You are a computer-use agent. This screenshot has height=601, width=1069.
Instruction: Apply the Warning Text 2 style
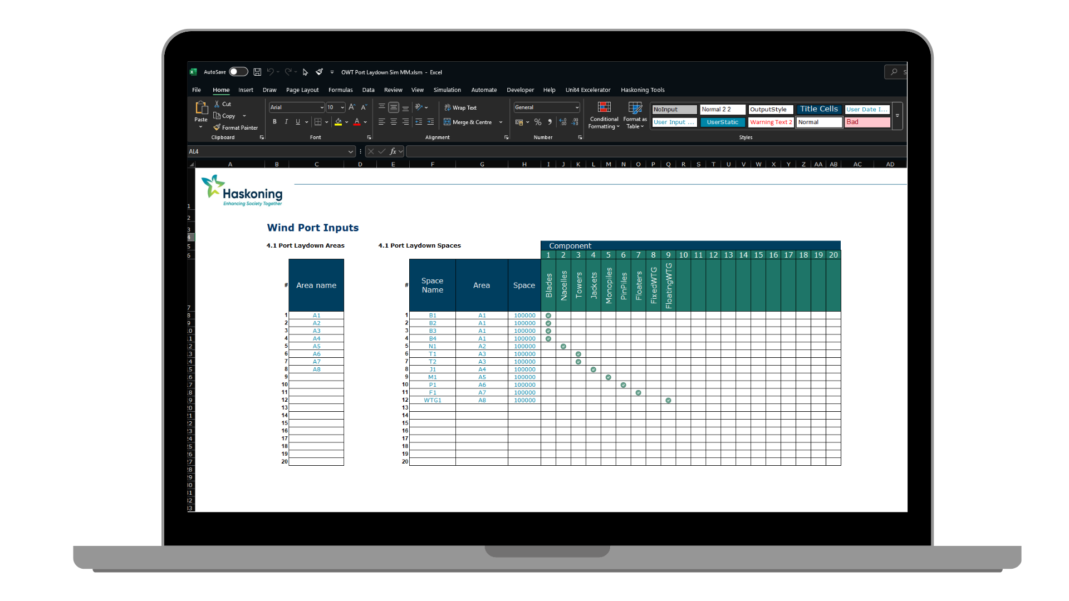click(x=771, y=122)
